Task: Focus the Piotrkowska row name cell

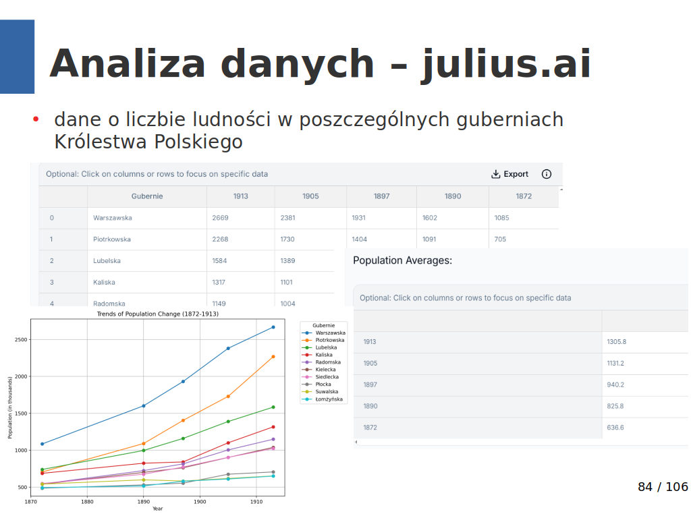Action: 112,239
